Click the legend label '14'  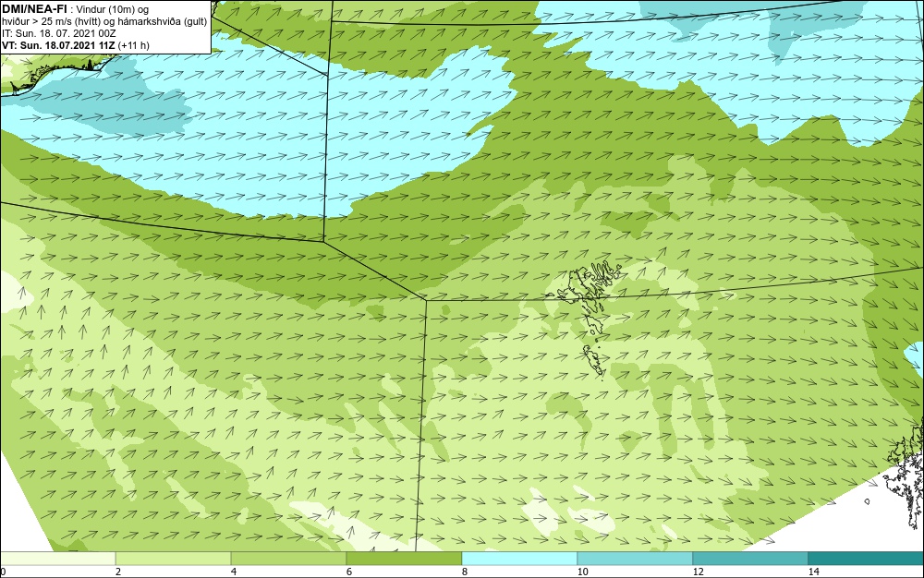coord(813,572)
